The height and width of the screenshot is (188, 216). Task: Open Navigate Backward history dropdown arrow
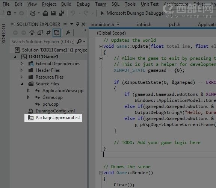15,13
